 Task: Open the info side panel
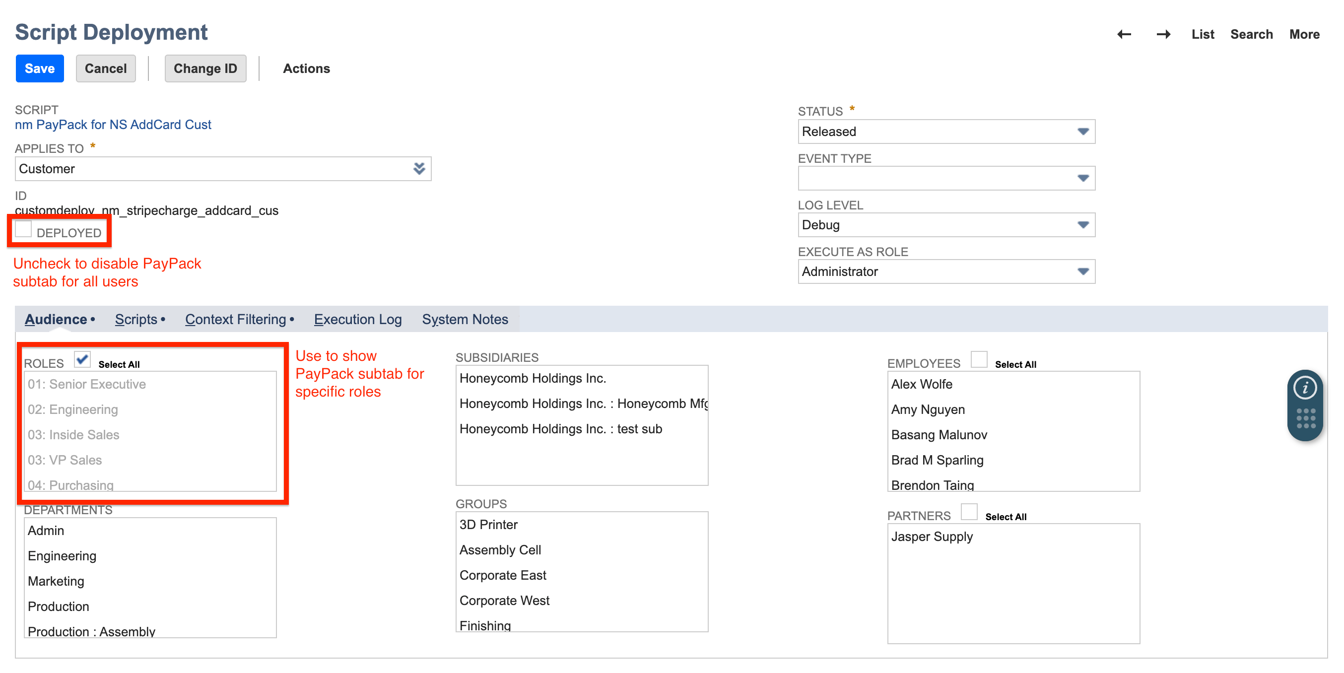[1305, 387]
